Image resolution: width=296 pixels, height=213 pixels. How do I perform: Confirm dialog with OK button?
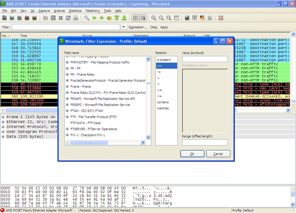pos(192,154)
